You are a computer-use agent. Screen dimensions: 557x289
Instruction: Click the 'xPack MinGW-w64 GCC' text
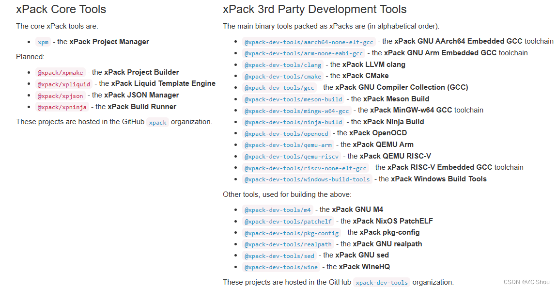[411, 110]
